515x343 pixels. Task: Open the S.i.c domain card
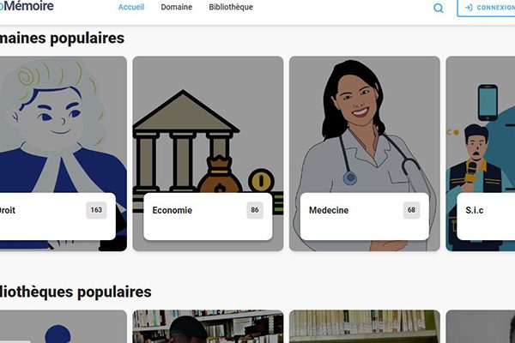480,153
